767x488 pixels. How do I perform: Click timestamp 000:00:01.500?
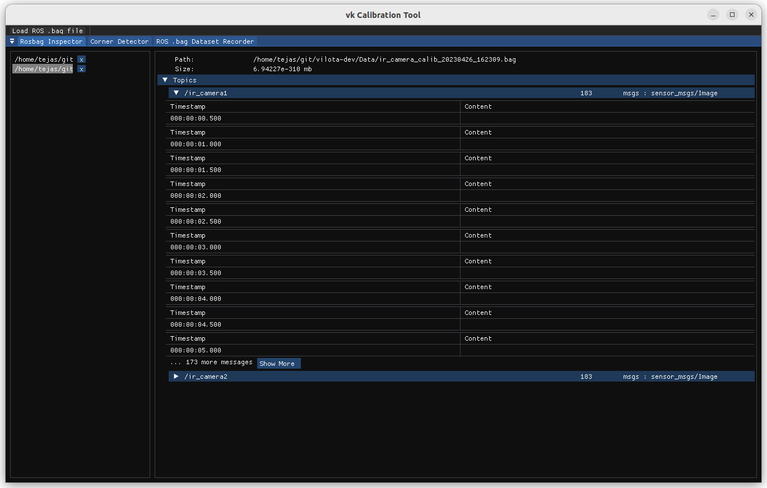tap(196, 170)
